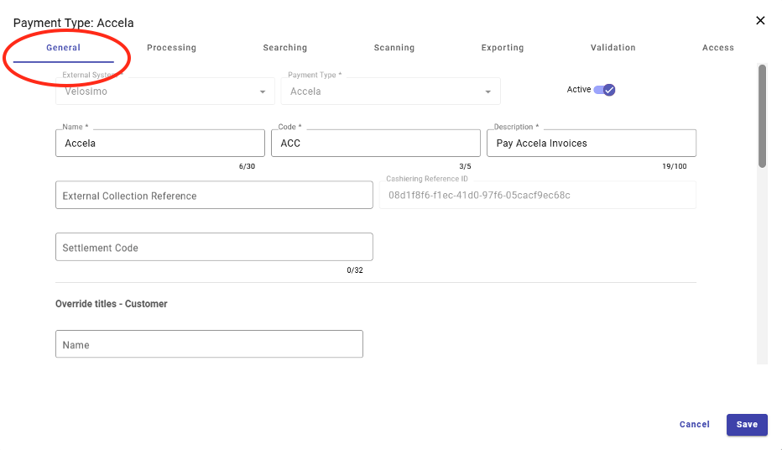Click the 6/30 name character counter
The image size is (782, 450).
point(247,166)
